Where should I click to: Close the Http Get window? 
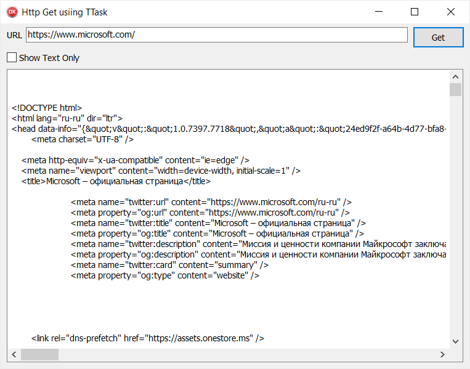(x=450, y=12)
